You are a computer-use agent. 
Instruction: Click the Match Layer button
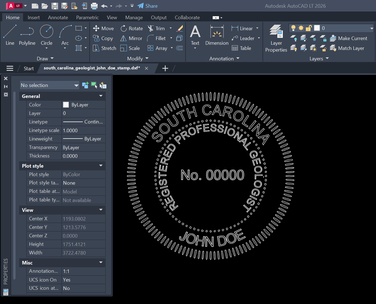tap(347, 48)
